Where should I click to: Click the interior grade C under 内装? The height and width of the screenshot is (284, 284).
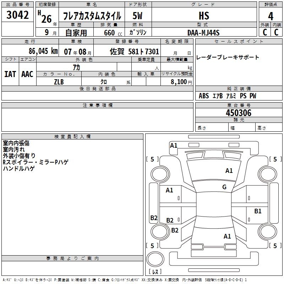click(x=276, y=32)
